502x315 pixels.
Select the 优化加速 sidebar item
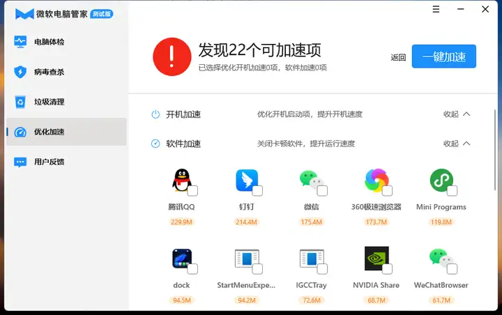click(67, 132)
